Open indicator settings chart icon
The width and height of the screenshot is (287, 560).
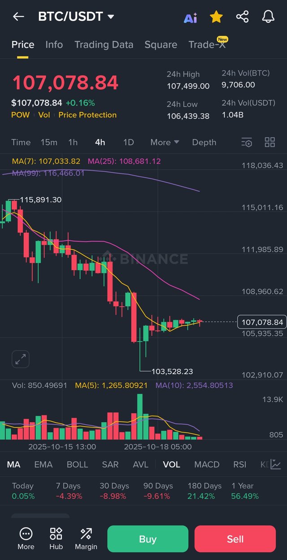[x=275, y=464]
